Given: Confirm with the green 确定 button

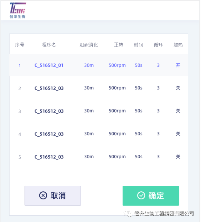Looking at the screenshot, I should pos(151,196).
